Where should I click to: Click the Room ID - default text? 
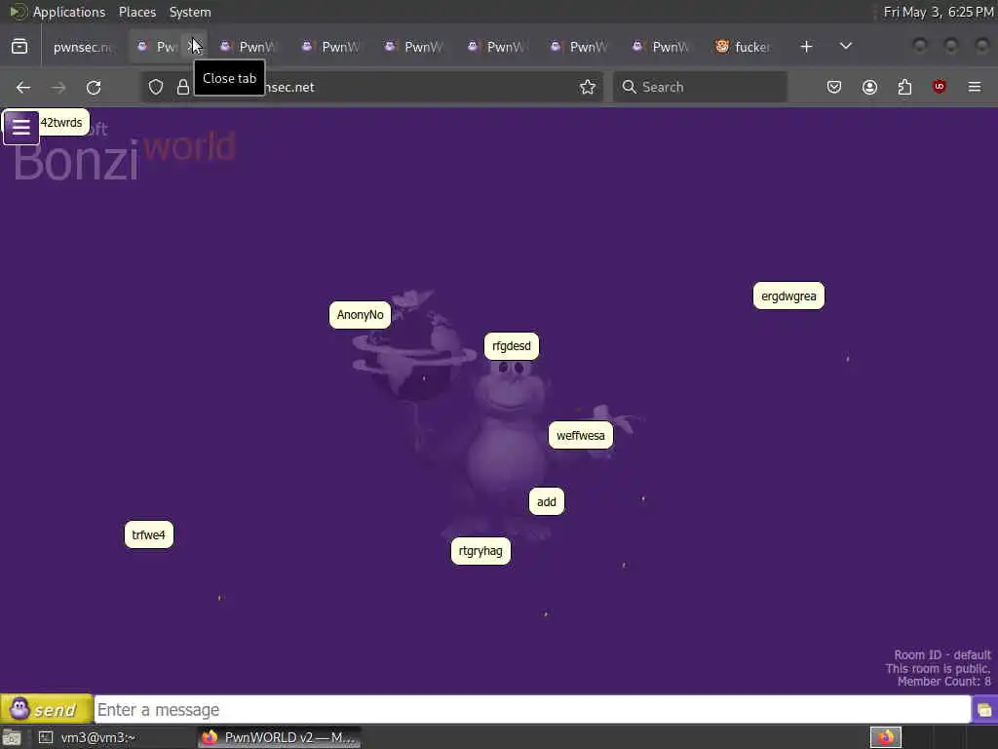click(x=942, y=654)
